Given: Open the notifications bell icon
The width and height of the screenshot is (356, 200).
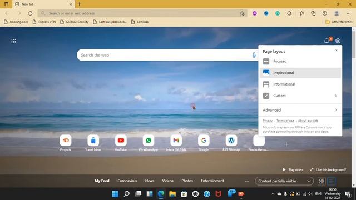Looking at the screenshot, I should point(327,41).
